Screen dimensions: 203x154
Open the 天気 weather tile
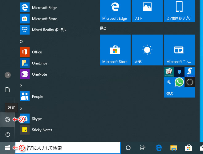point(147,50)
